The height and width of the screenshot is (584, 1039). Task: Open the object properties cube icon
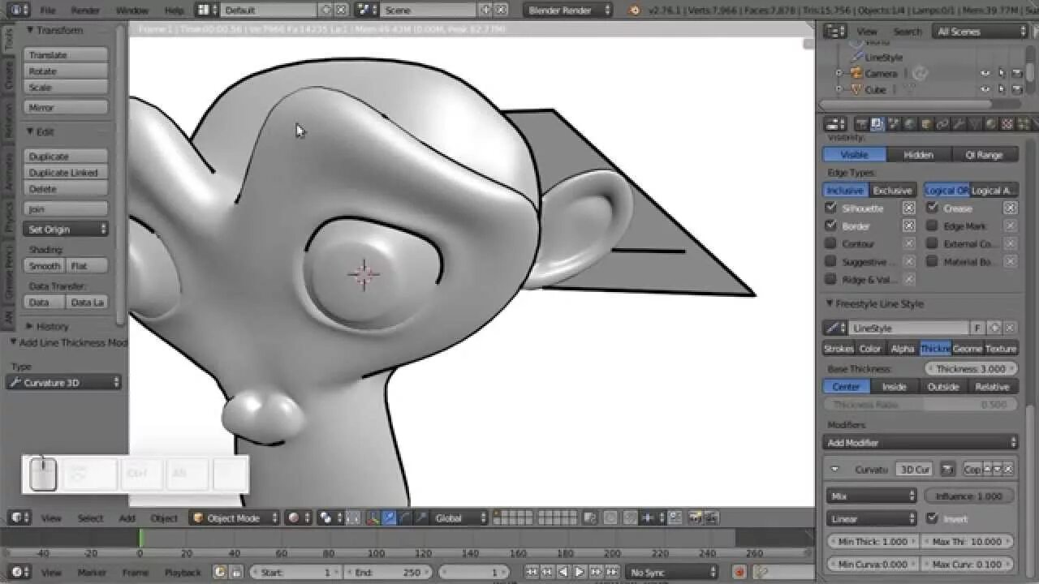(926, 124)
